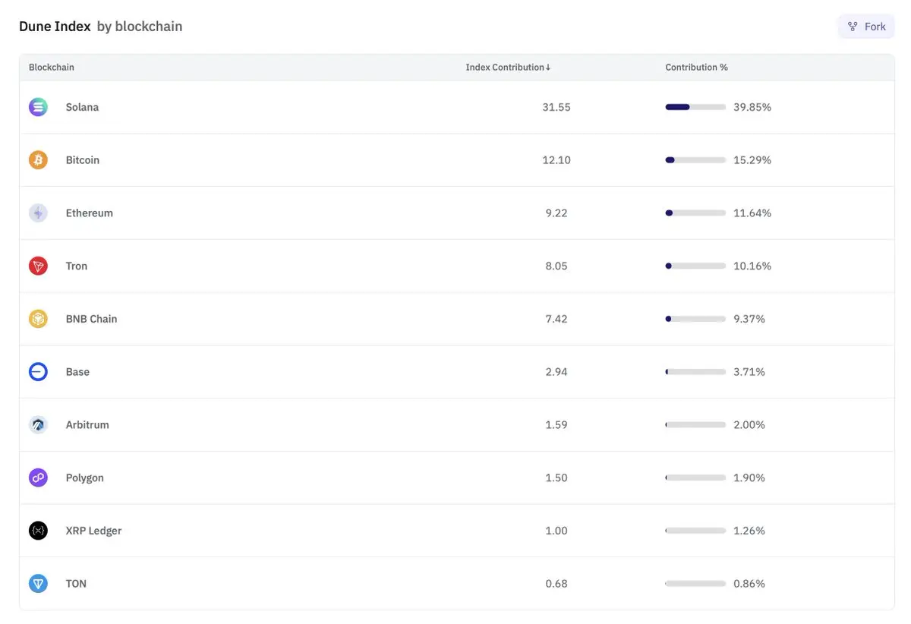This screenshot has width=911, height=624.
Task: Click the BNB Chain contribution progress bar
Action: pyautogui.click(x=695, y=319)
